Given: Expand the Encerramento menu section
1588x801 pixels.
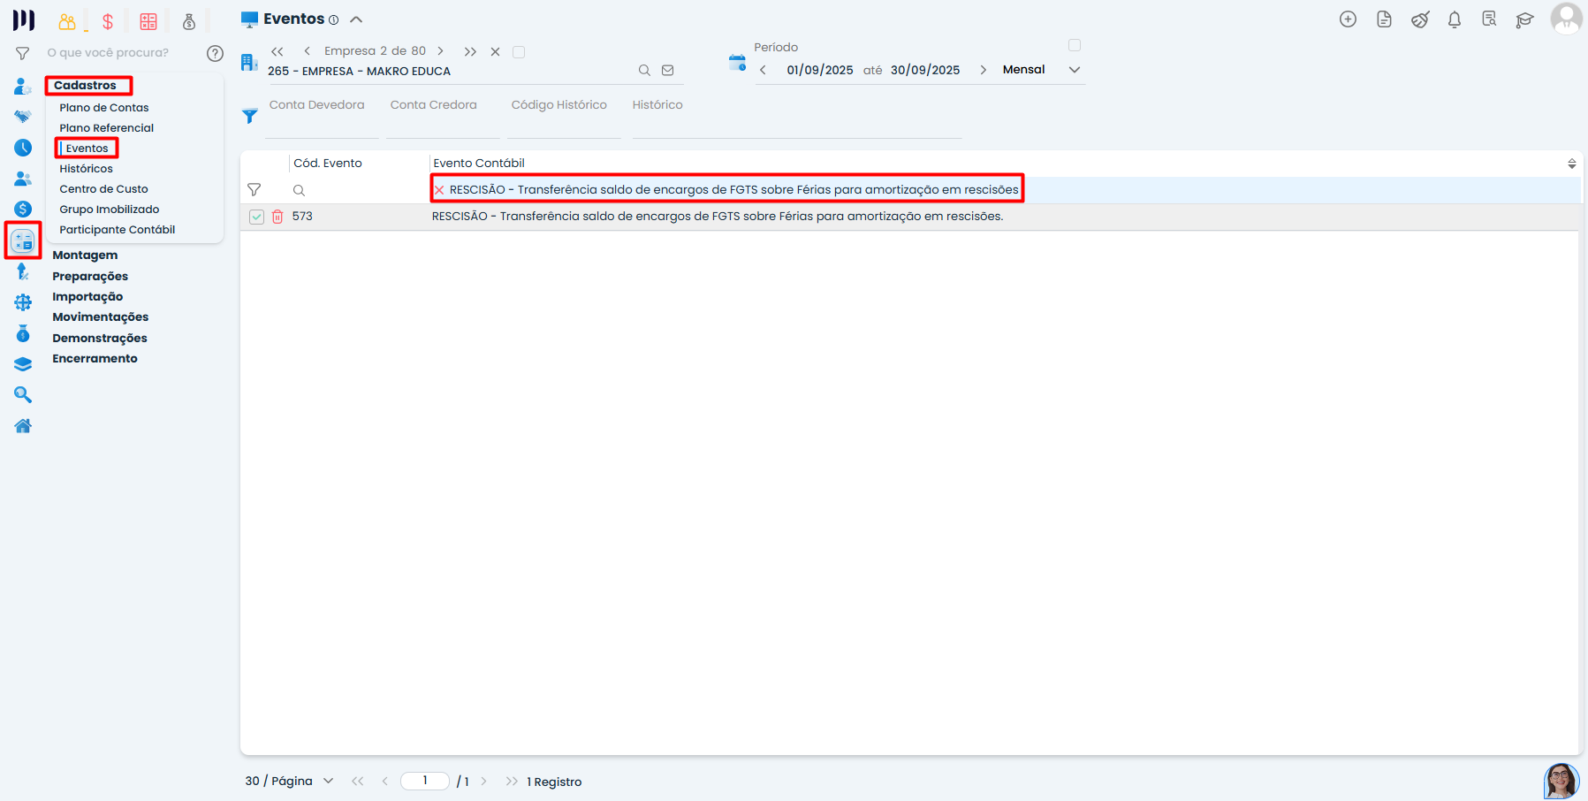Looking at the screenshot, I should click(x=95, y=359).
